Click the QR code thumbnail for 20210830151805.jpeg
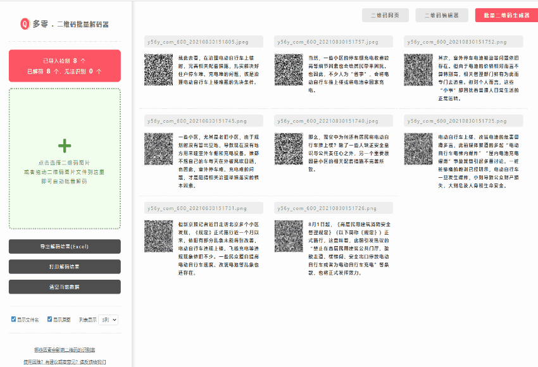This screenshot has height=367, width=538. [x=158, y=70]
